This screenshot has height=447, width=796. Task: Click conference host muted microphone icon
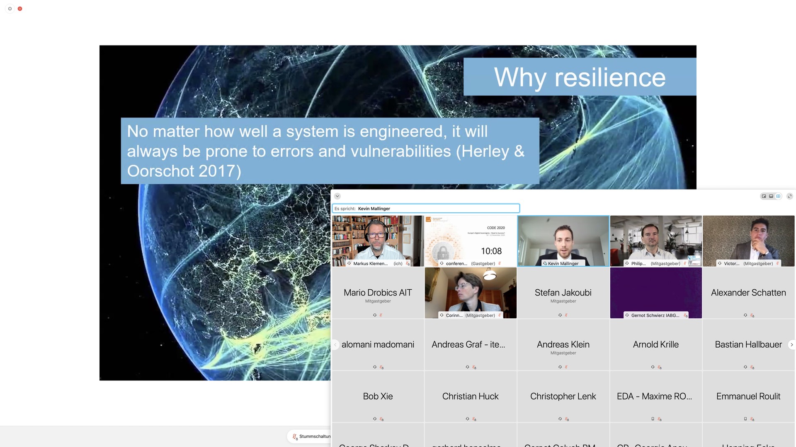click(x=500, y=263)
